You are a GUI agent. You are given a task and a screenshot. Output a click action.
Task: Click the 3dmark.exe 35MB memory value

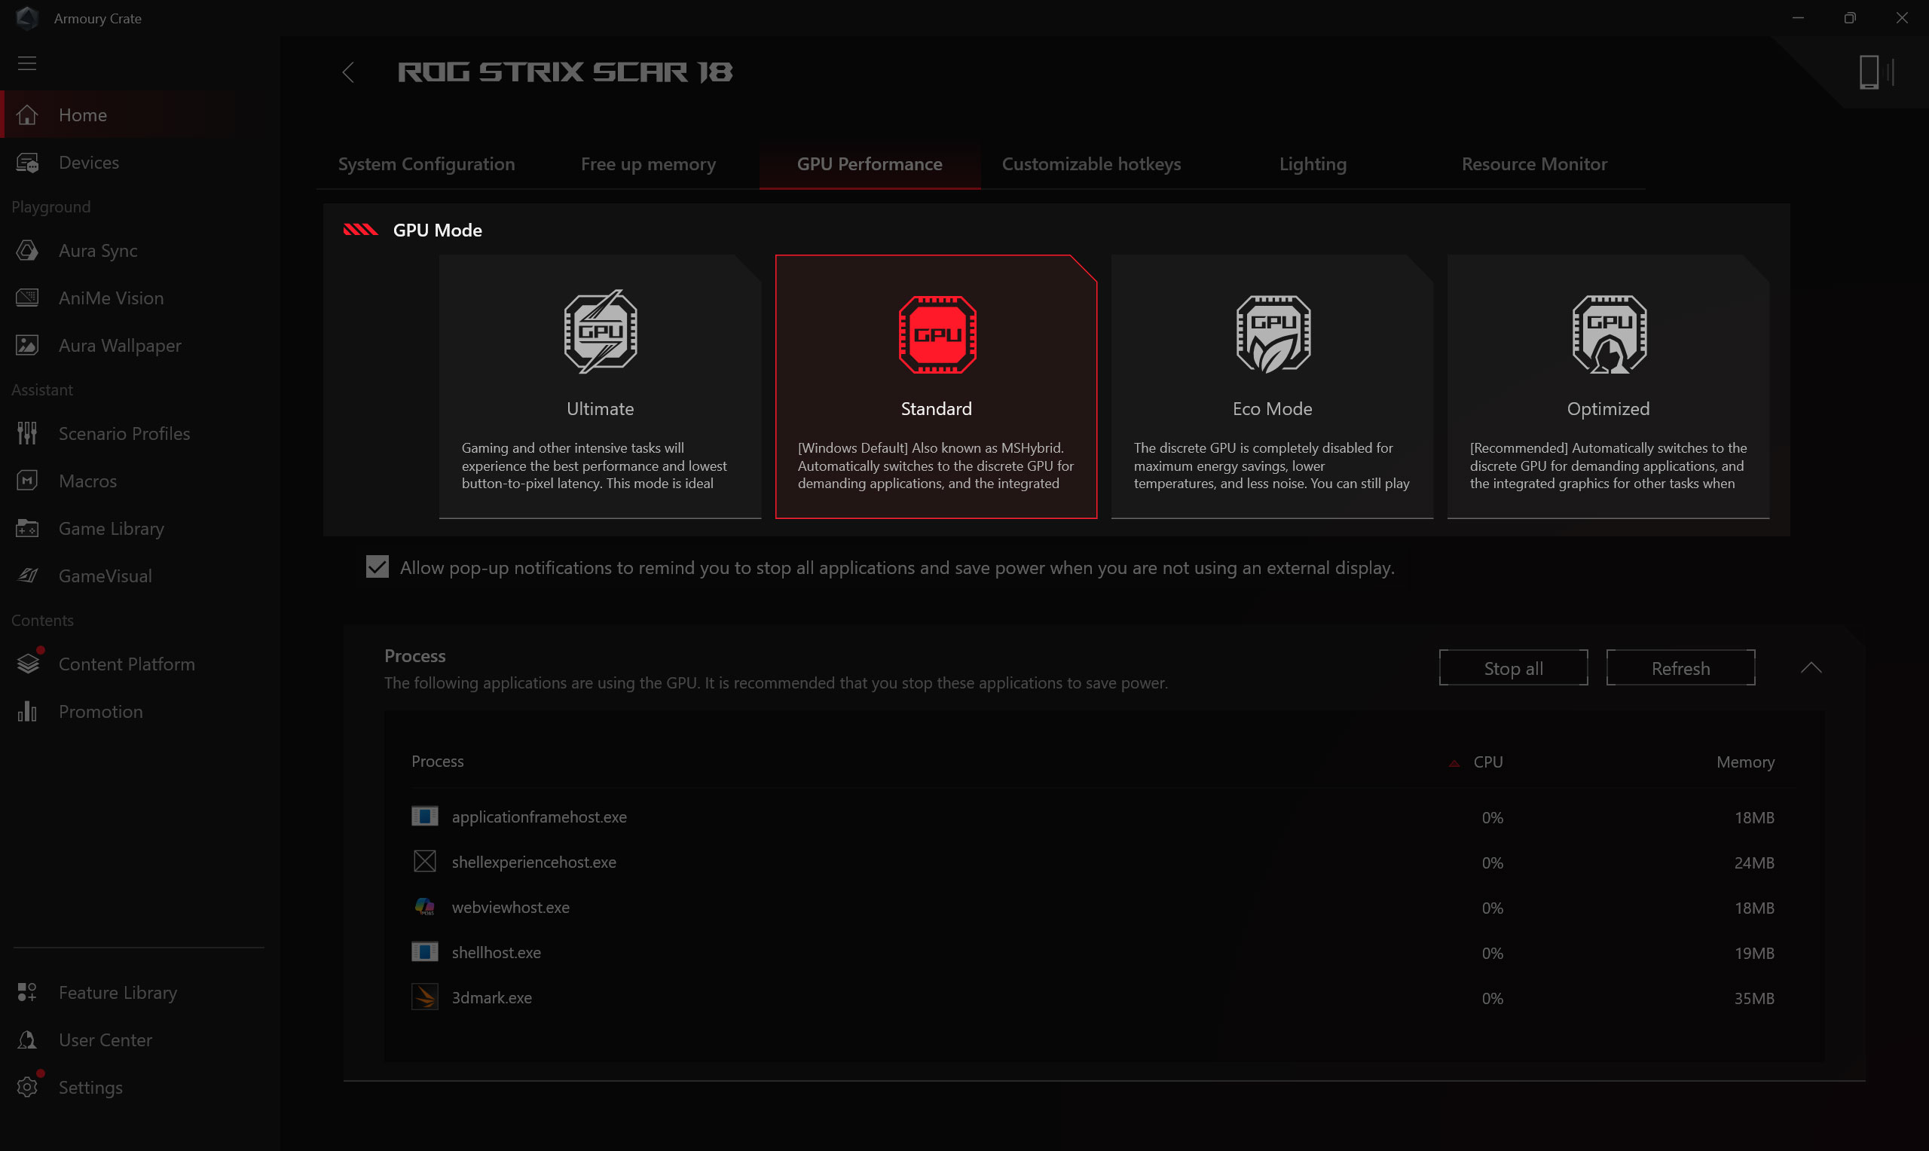1754,998
